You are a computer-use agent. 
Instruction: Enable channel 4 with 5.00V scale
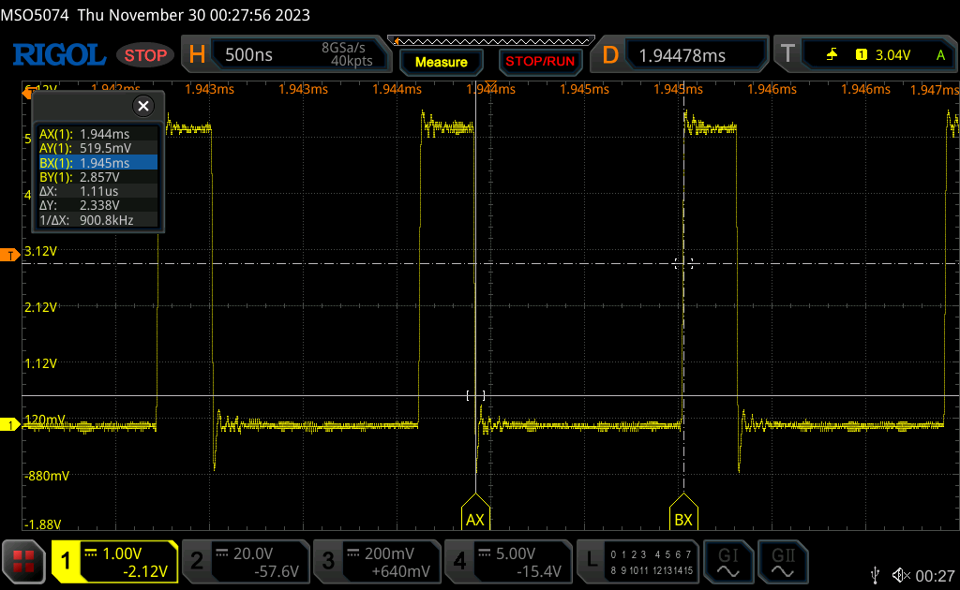tap(507, 561)
